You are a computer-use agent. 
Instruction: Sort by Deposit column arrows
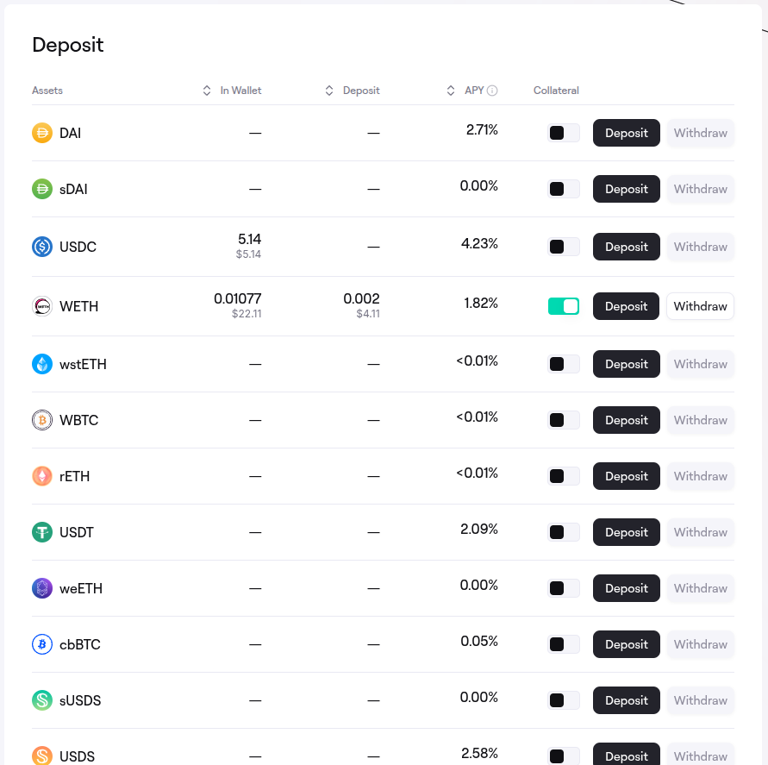tap(329, 91)
